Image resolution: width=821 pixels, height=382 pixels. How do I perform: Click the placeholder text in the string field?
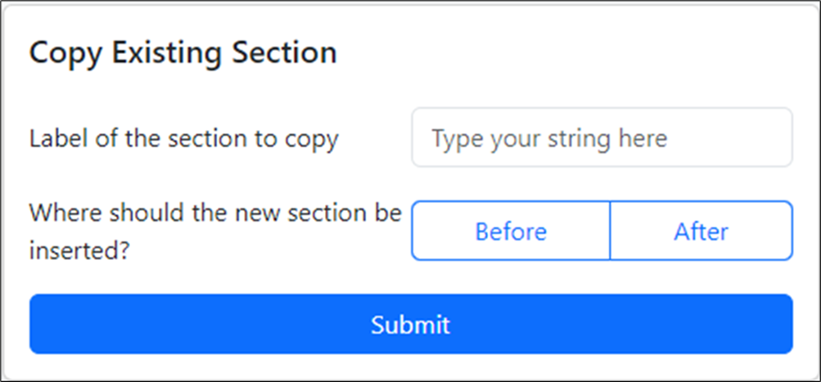pos(549,137)
